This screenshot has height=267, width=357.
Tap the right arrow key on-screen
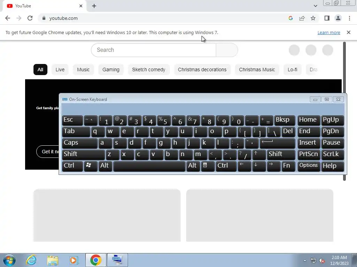pyautogui.click(x=274, y=166)
